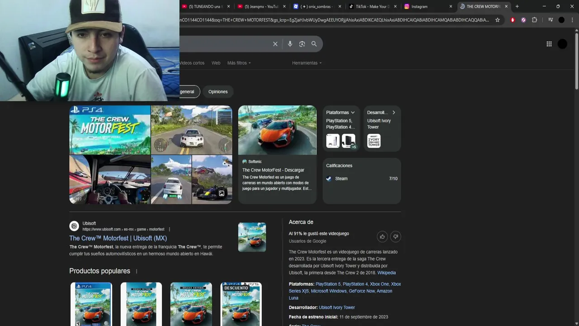
Task: Switch to the TikTok tab
Action: pos(372,6)
